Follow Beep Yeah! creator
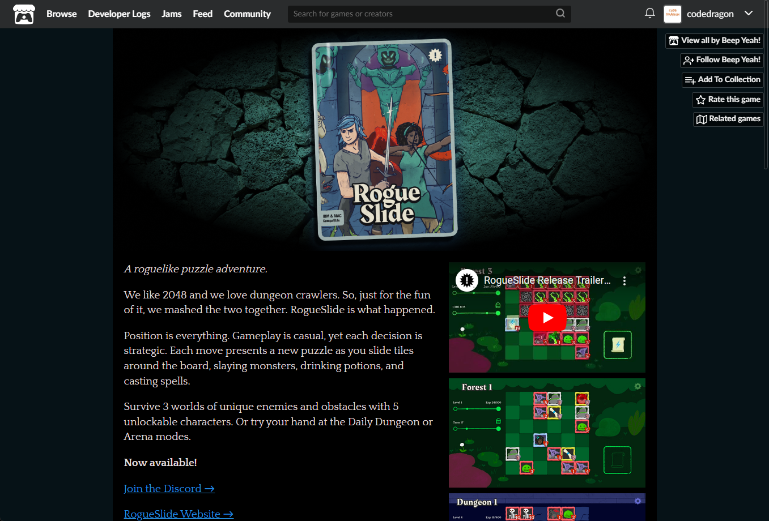 (x=721, y=60)
